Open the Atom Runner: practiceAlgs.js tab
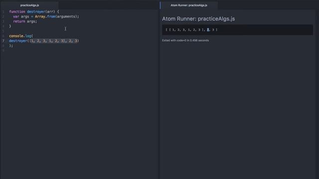This screenshot has height=179, width=319. (189, 5)
